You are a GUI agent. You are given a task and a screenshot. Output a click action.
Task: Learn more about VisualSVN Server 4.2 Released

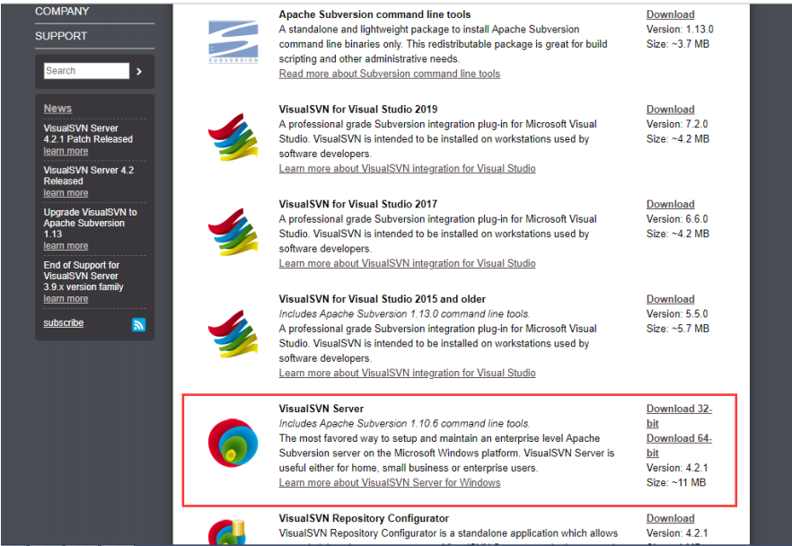[66, 193]
